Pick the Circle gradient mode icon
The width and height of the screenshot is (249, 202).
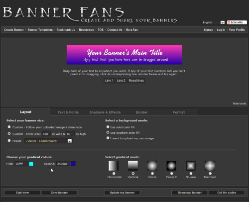152,166
